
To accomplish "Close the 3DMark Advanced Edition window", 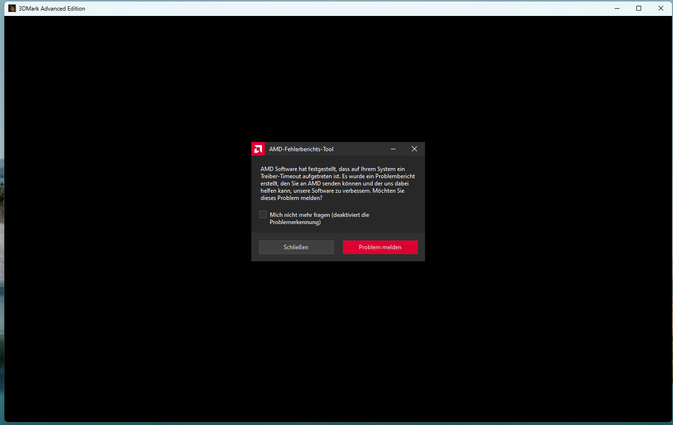I will point(661,8).
